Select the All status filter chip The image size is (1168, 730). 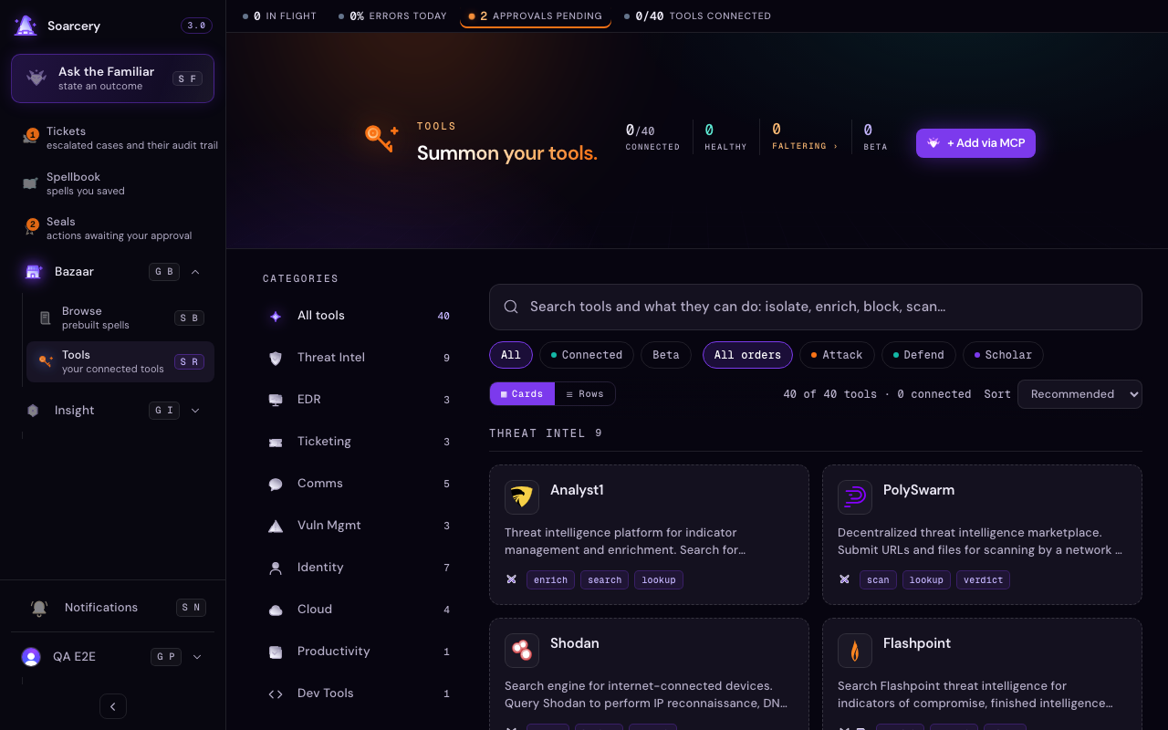tap(511, 355)
